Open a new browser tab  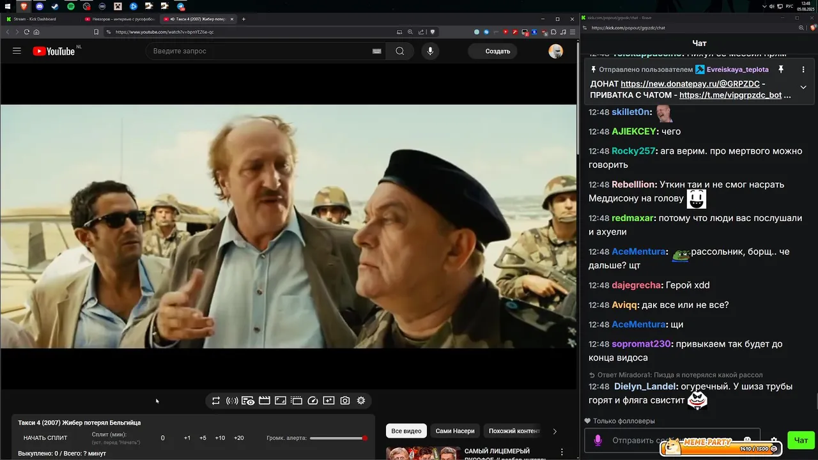point(243,19)
